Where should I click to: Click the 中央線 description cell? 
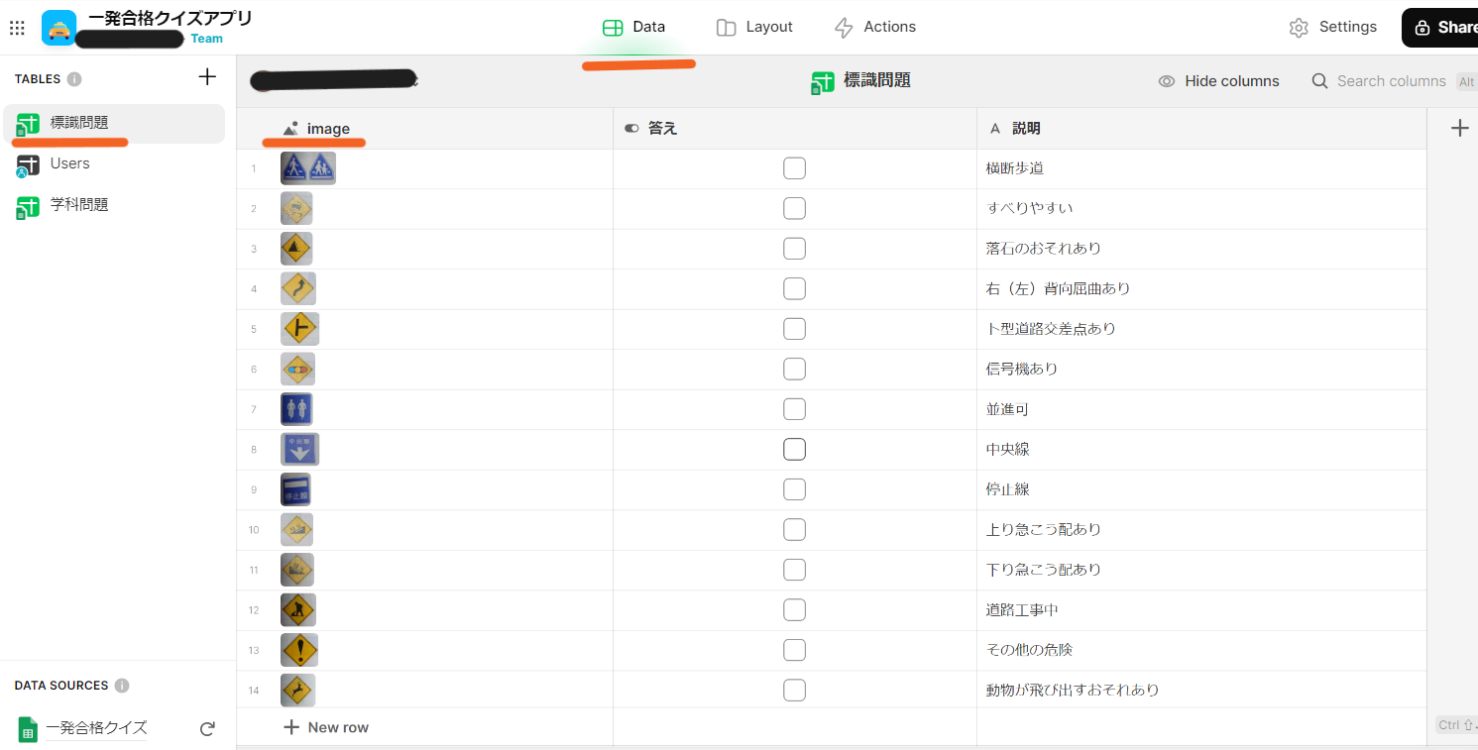coord(1201,449)
